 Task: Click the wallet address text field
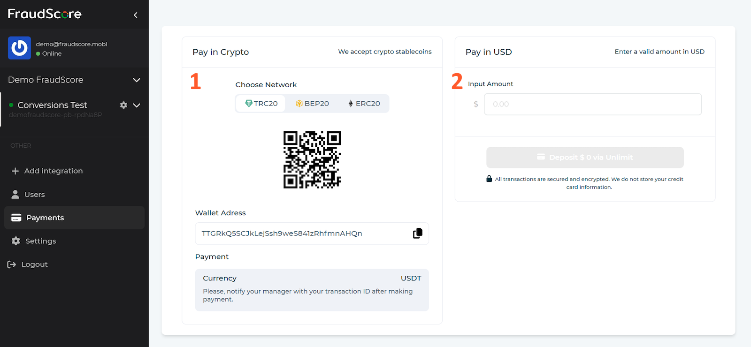click(312, 234)
